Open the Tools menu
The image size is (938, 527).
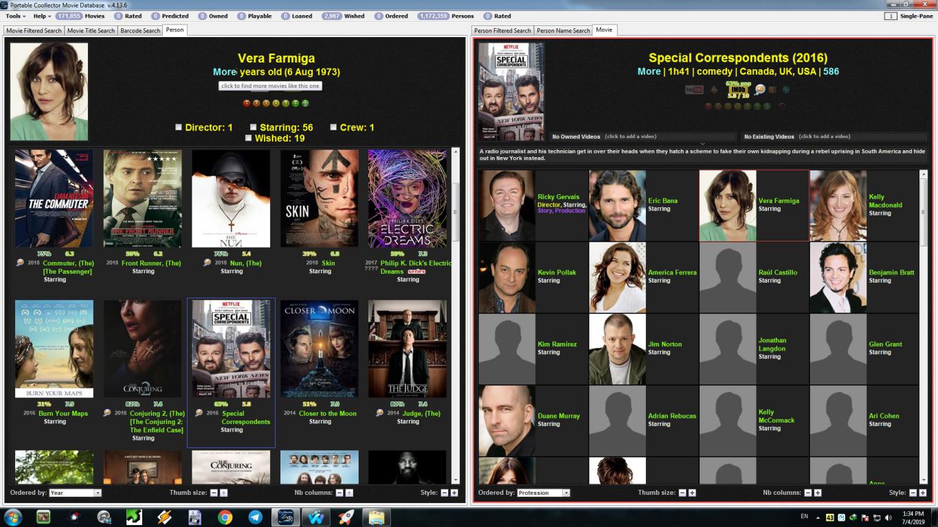(x=15, y=16)
